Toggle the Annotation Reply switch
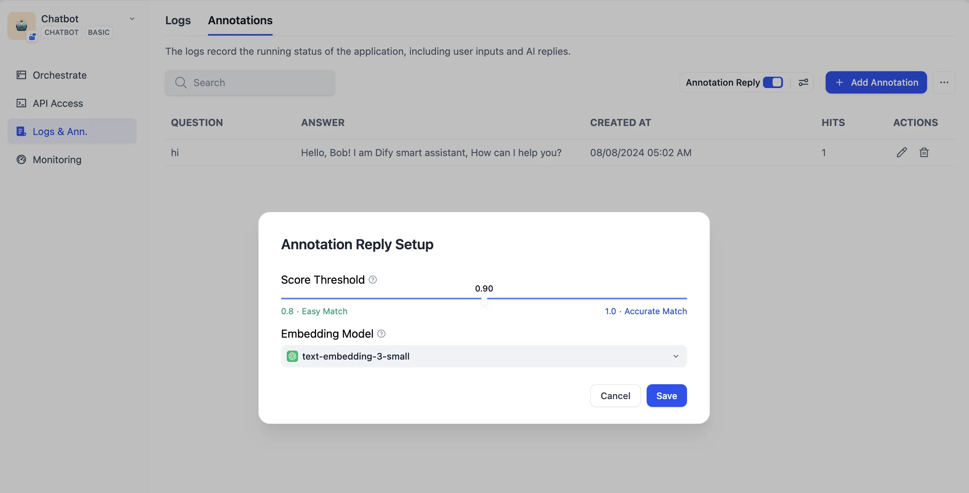Viewport: 969px width, 493px height. coord(773,83)
